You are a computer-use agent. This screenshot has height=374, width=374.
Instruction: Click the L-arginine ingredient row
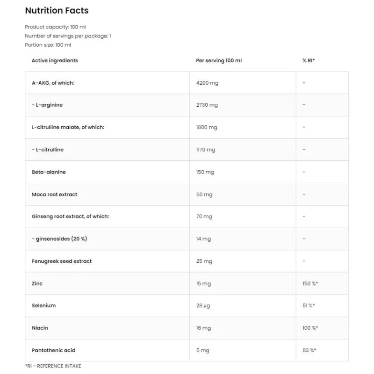coord(47,105)
